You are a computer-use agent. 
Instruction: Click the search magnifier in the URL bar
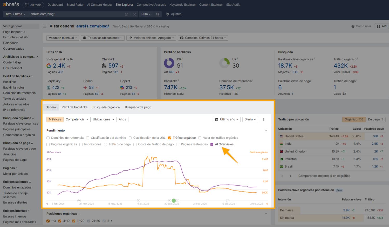point(158,14)
